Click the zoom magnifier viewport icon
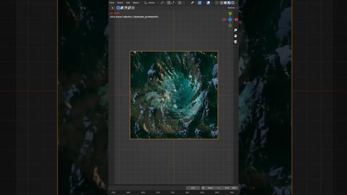Image resolution: width=347 pixels, height=195 pixels. (235, 30)
